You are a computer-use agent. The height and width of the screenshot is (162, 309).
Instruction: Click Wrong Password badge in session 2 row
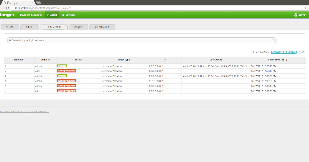[67, 86]
